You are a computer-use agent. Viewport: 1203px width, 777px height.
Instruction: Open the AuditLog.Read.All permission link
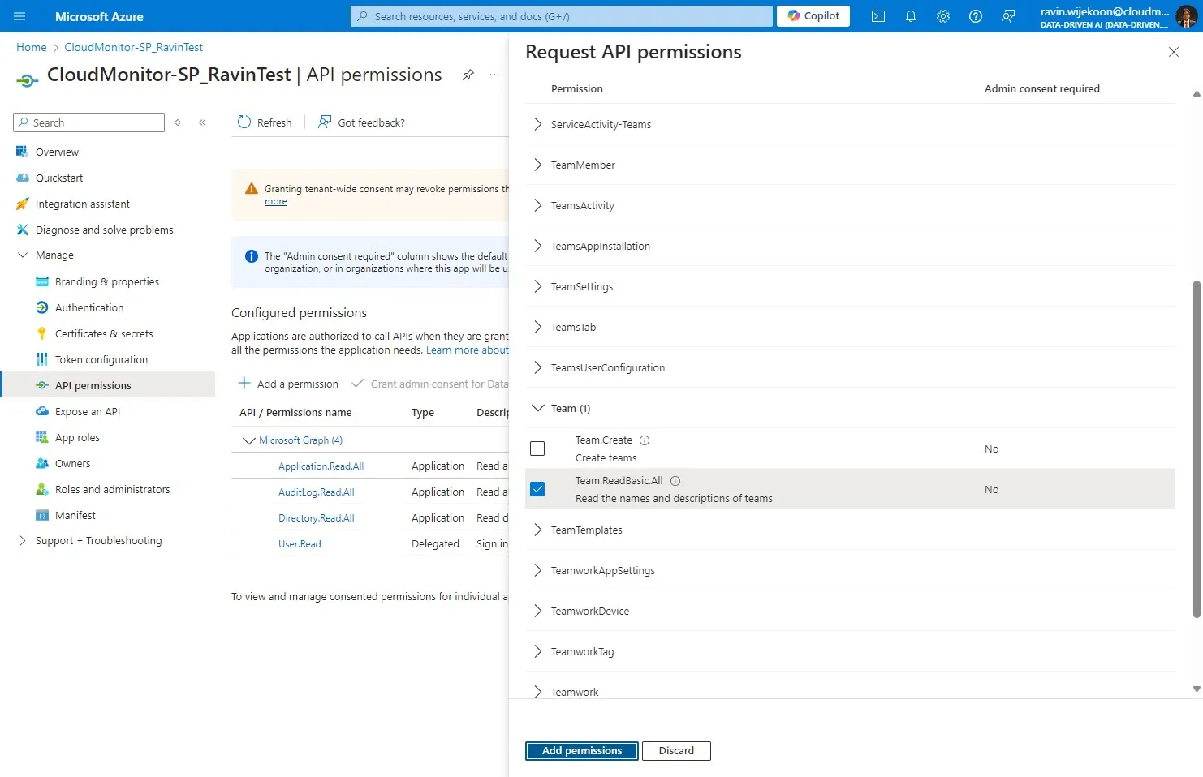pyautogui.click(x=316, y=492)
